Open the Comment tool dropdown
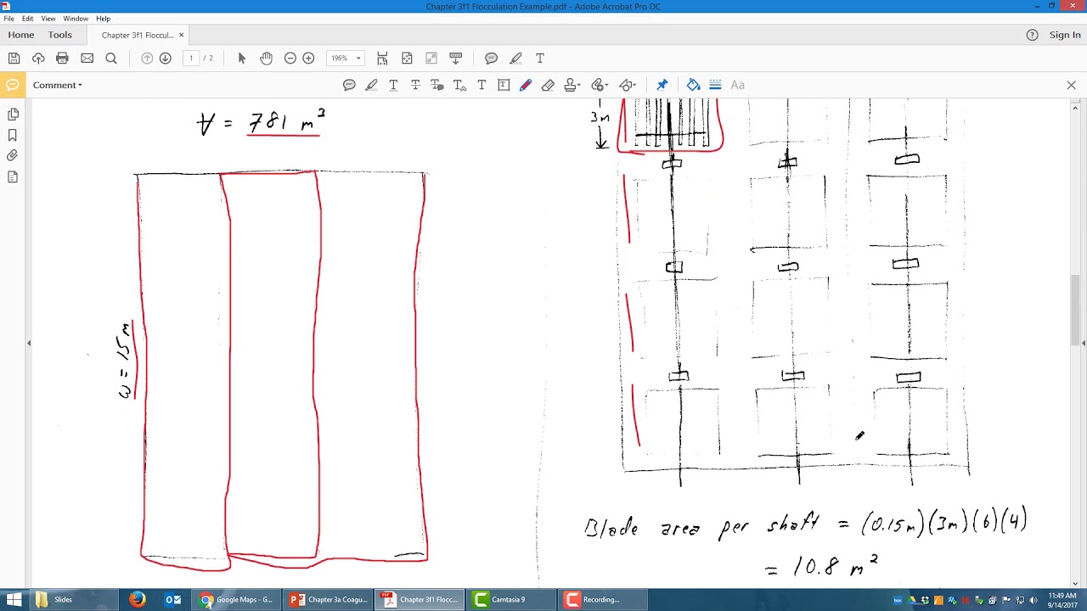1087x611 pixels. (x=58, y=85)
